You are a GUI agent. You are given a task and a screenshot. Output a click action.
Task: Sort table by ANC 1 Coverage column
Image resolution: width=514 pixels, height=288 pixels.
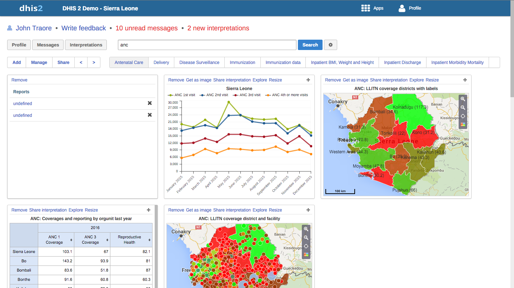(71, 240)
